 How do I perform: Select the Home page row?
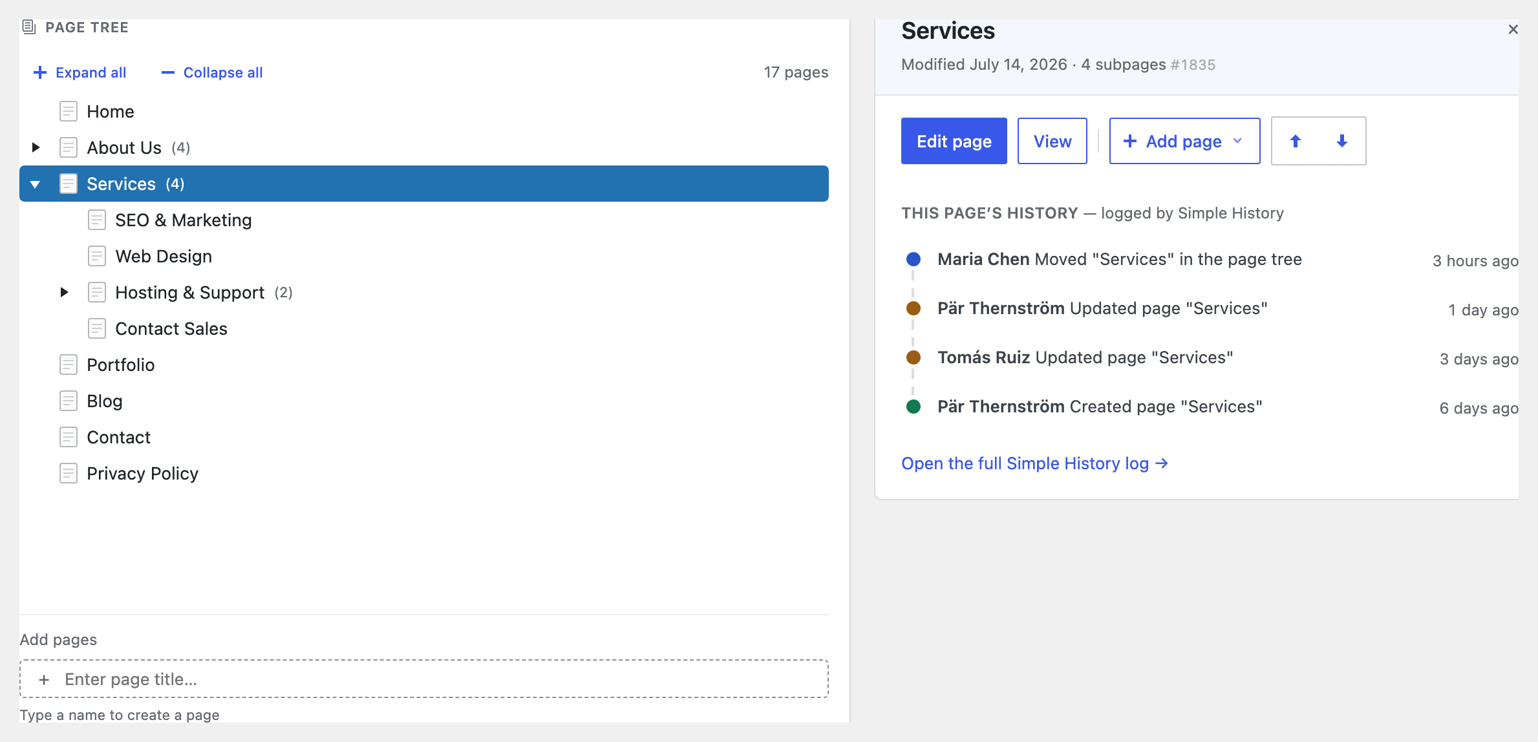click(x=423, y=111)
